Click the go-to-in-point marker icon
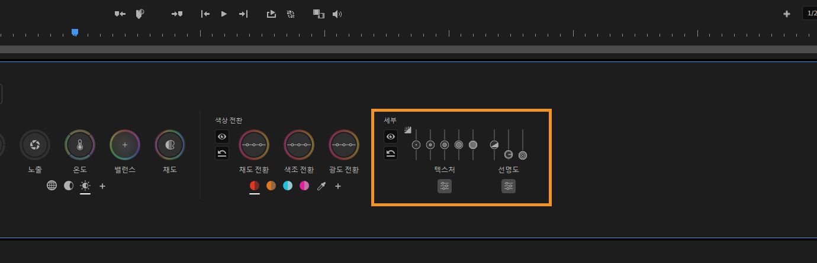Screen dimensions: 817x263 pyautogui.click(x=120, y=14)
